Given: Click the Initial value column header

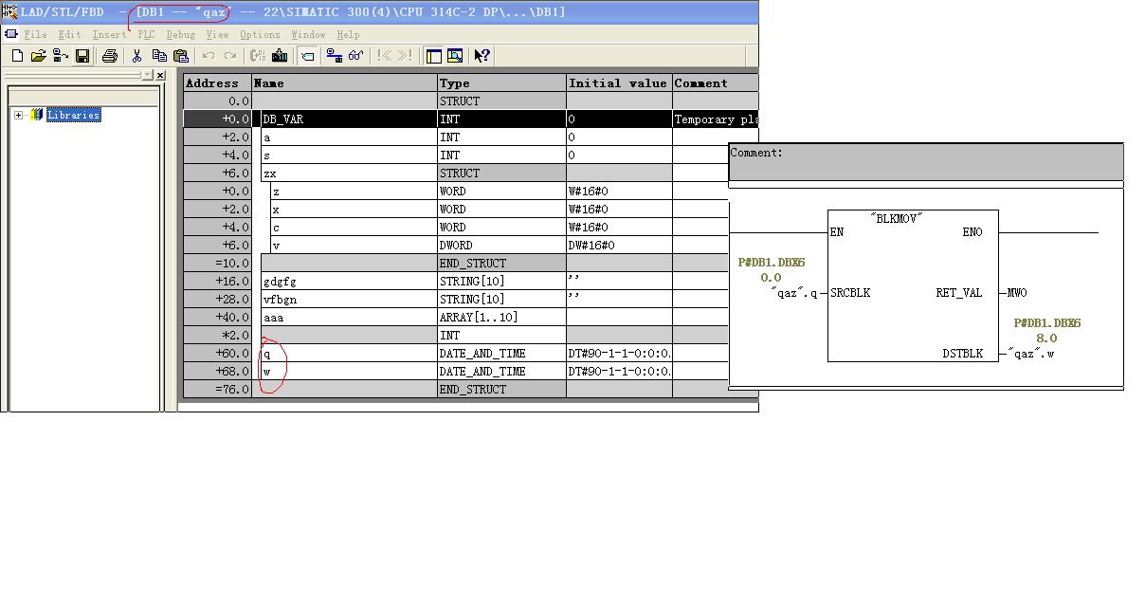Looking at the screenshot, I should tap(620, 83).
